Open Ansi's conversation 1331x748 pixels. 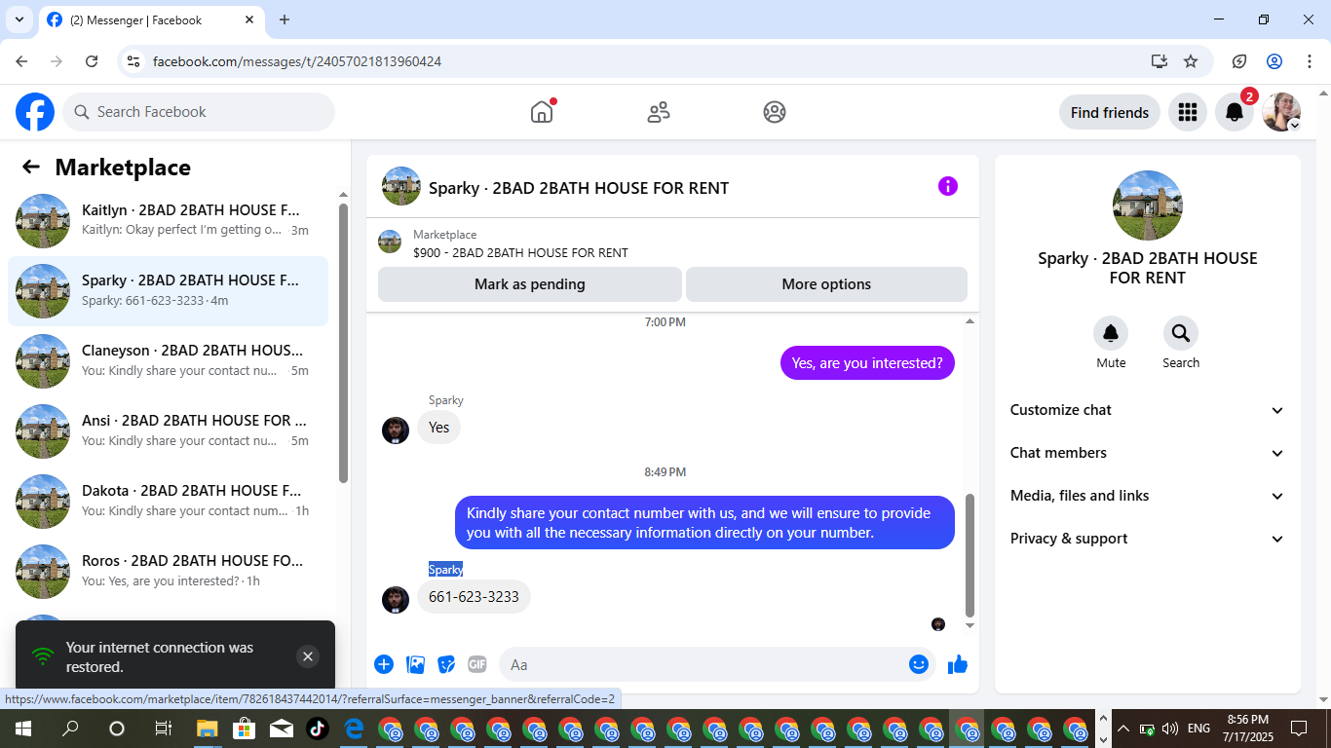point(168,430)
